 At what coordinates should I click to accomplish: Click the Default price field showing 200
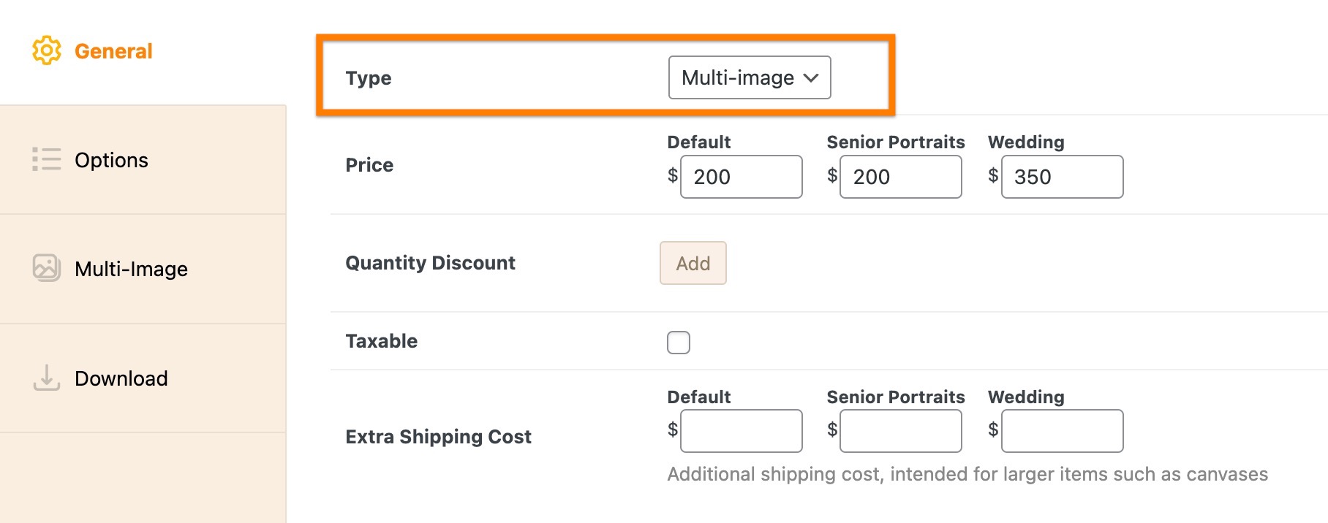(740, 177)
